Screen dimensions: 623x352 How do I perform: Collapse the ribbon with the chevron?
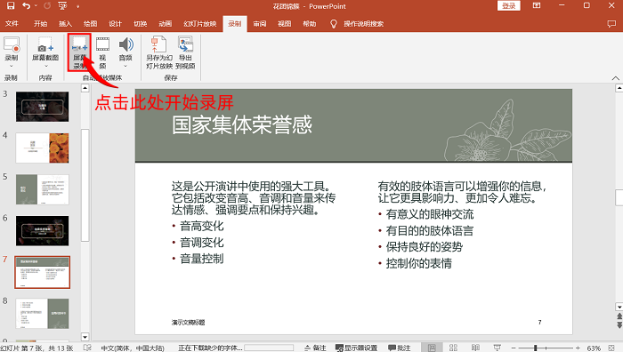pos(616,78)
